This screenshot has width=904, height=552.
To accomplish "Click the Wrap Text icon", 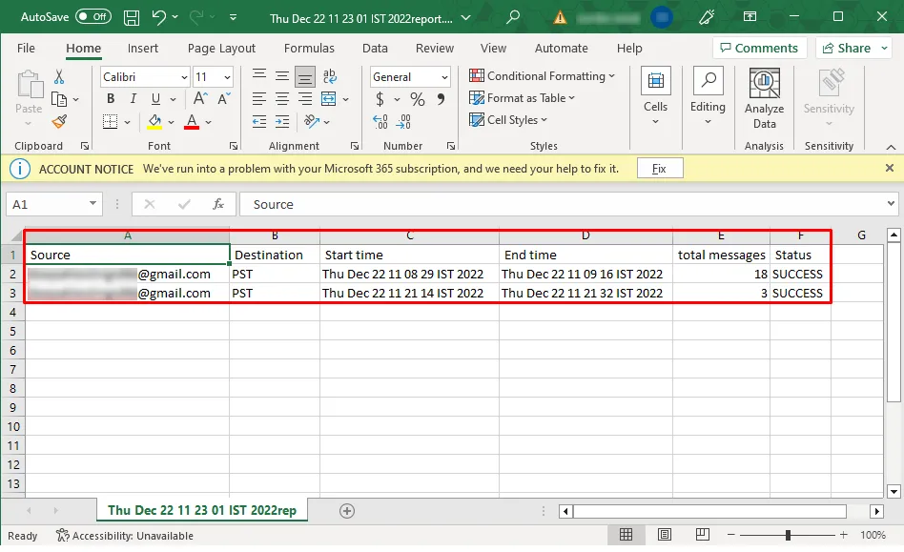I will pyautogui.click(x=329, y=77).
